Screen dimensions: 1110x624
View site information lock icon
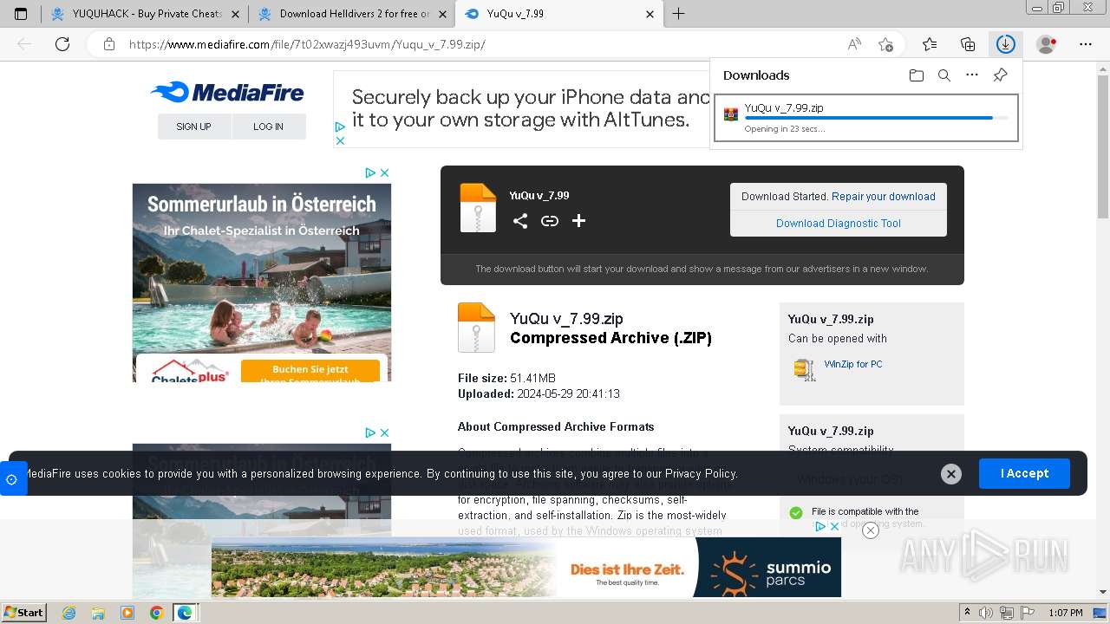point(108,44)
